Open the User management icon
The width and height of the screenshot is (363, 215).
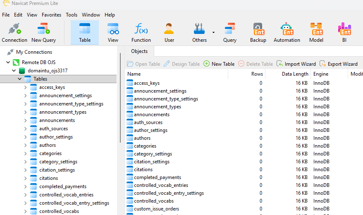click(169, 33)
